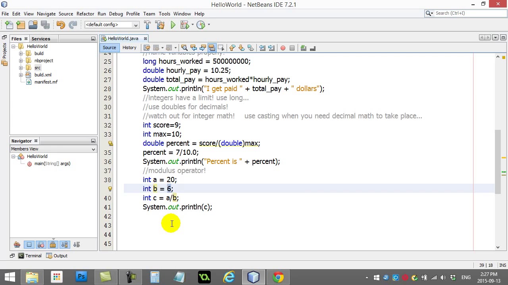
Task: Toggle Show Fields filter in Navigator
Action: tap(29, 245)
